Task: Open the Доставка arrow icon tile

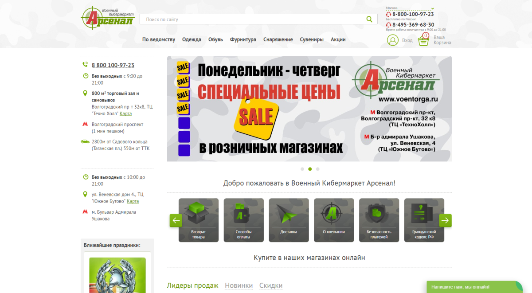Action: [x=289, y=220]
